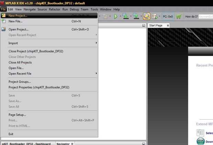Choose Project Groups... menu entry
Viewport: 213px width, 145px height.
[49, 82]
